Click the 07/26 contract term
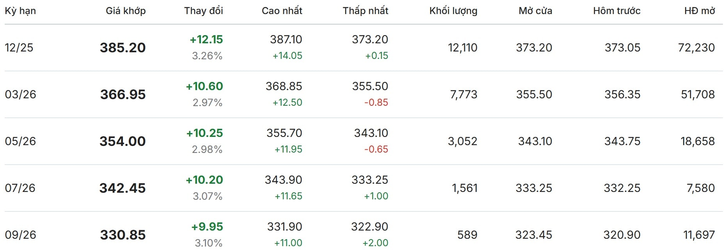Image resolution: width=728 pixels, height=252 pixels. (20, 188)
